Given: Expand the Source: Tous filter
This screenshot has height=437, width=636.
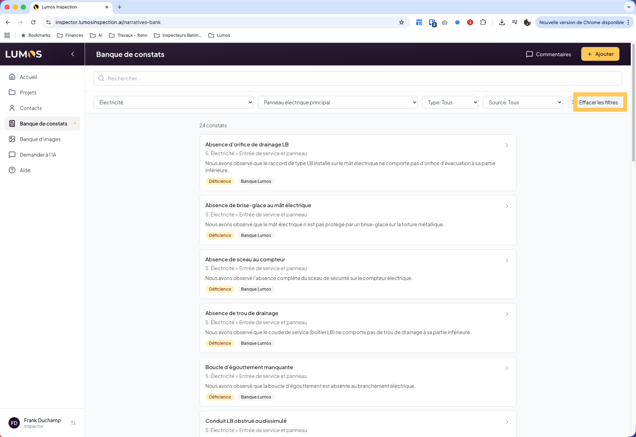Looking at the screenshot, I should click(x=523, y=102).
